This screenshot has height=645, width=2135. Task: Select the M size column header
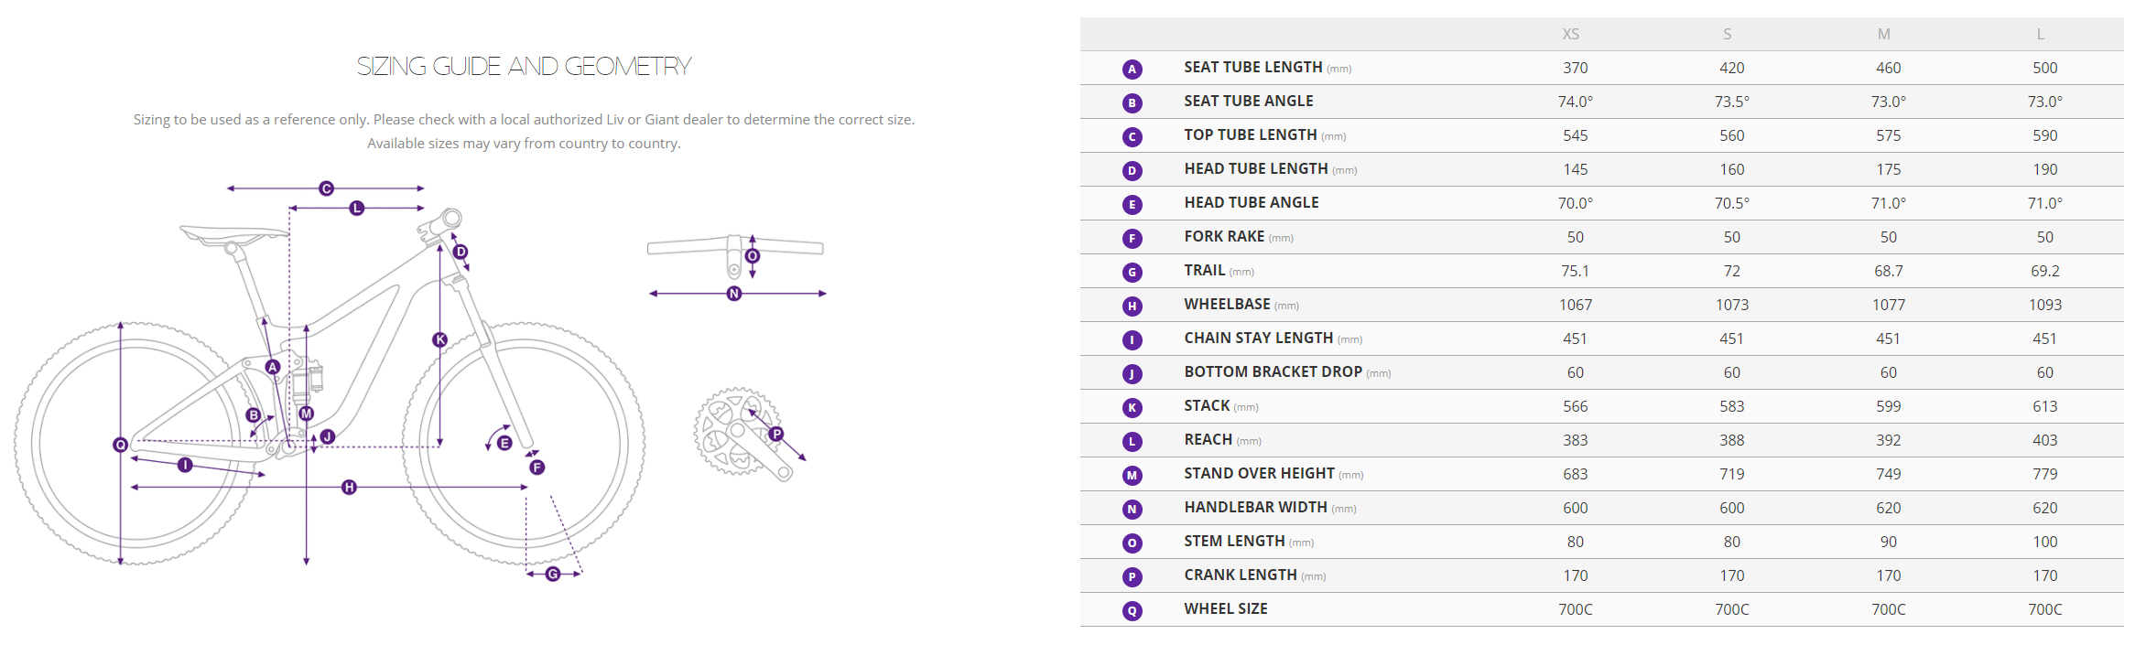pyautogui.click(x=1883, y=34)
